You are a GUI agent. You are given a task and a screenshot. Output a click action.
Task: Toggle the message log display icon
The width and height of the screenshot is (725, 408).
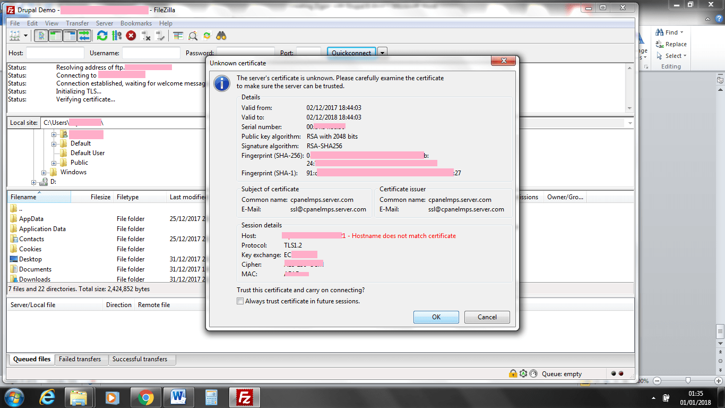(41, 36)
